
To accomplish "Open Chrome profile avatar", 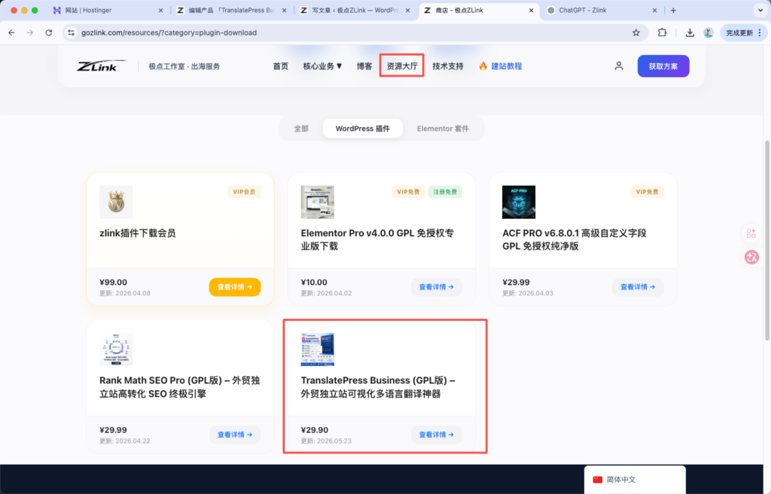I will pyautogui.click(x=708, y=32).
